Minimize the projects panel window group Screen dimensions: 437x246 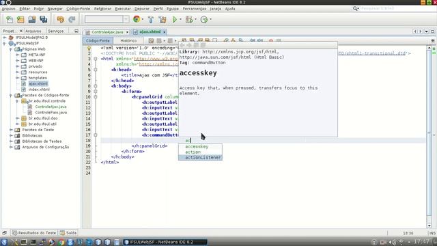point(76,31)
